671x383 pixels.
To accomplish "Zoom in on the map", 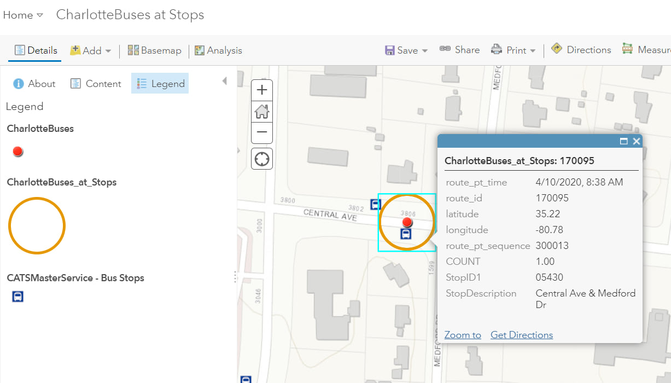I will point(262,90).
